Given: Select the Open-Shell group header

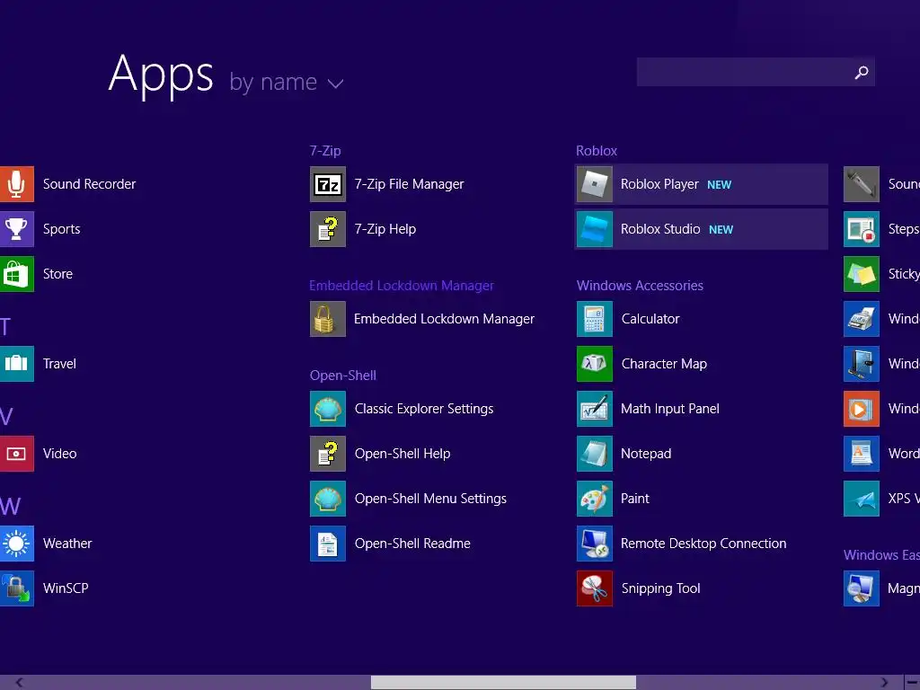Looking at the screenshot, I should (342, 376).
